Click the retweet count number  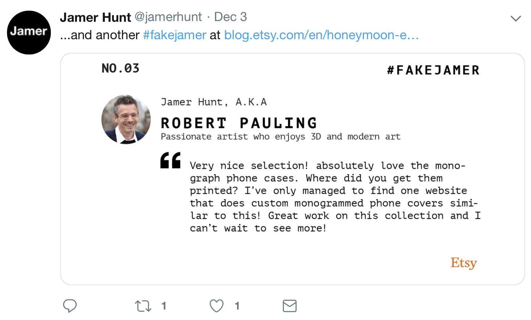[x=164, y=306]
